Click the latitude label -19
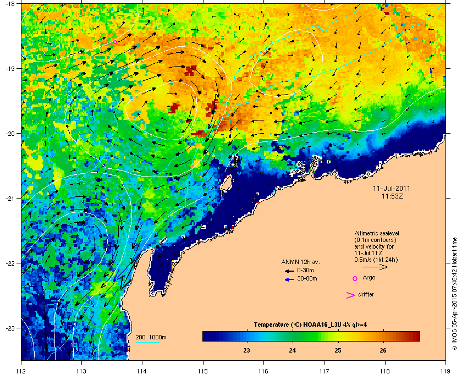462x374 pixels. pyautogui.click(x=10, y=68)
